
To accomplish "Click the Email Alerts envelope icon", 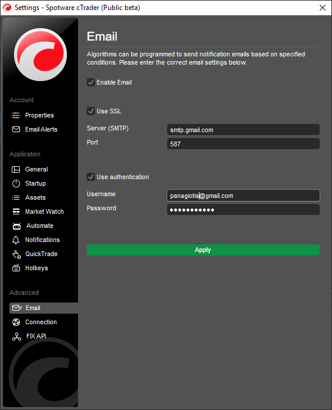I will [x=16, y=129].
